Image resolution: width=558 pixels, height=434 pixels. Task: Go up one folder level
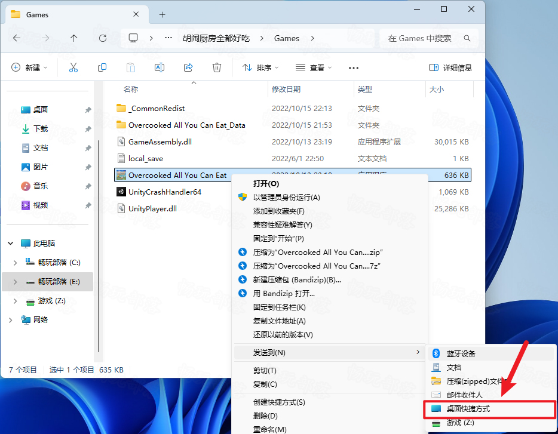pos(73,38)
